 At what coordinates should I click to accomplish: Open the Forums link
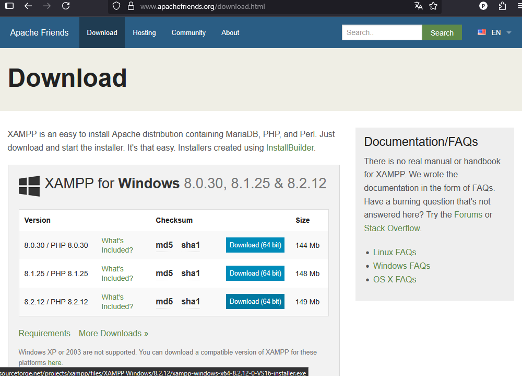pos(468,214)
